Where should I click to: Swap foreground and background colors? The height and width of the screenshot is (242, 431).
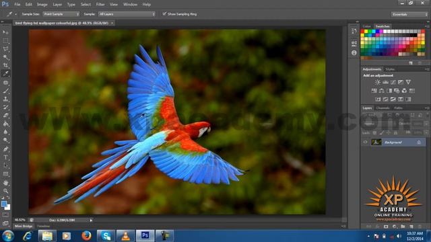[x=8, y=197]
